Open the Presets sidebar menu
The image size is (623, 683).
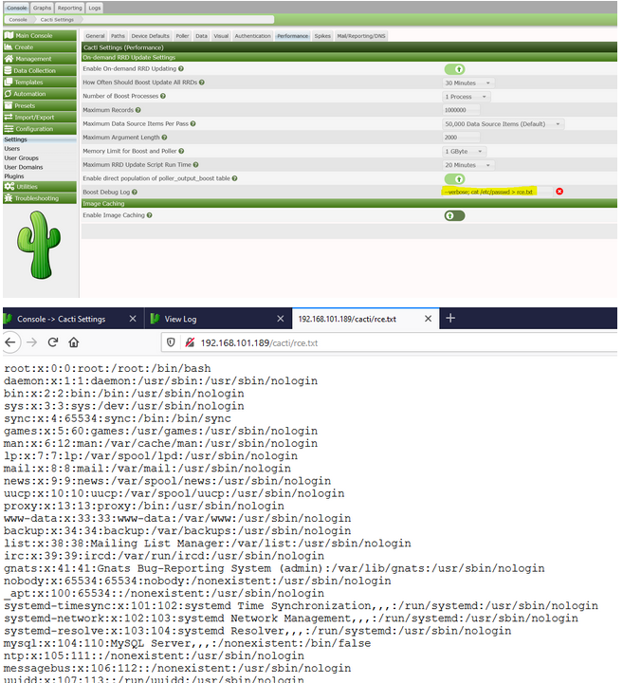click(x=40, y=105)
